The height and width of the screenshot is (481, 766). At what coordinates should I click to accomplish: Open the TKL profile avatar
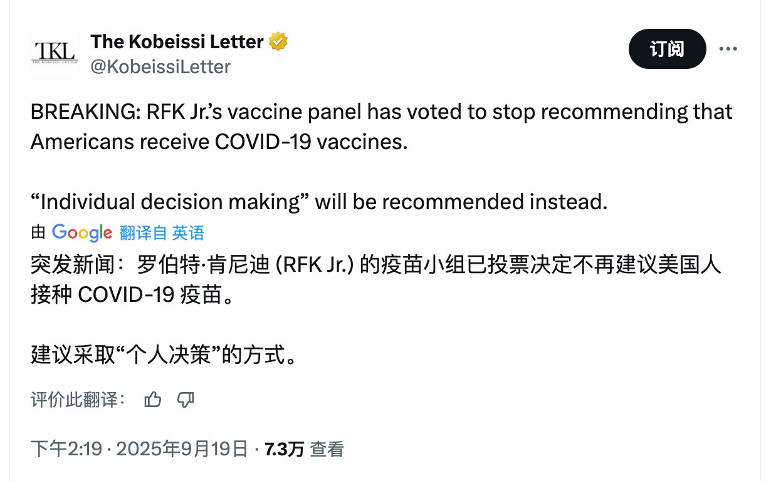55,53
